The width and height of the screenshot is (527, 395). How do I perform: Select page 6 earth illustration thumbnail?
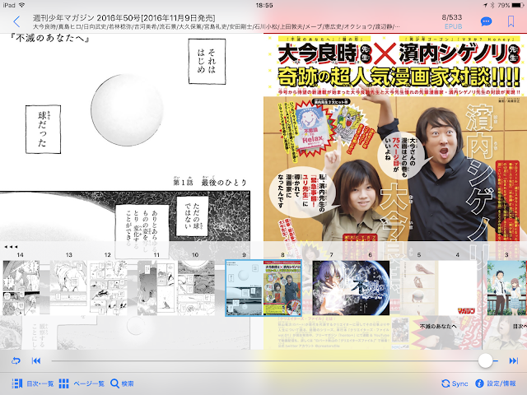370,288
